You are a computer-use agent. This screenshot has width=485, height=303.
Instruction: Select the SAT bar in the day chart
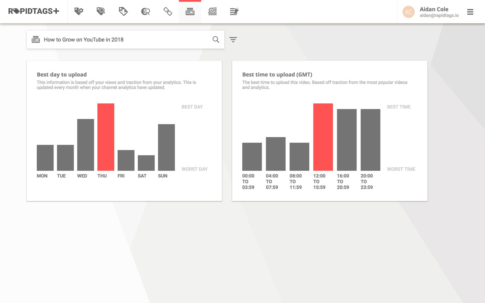coord(146,163)
